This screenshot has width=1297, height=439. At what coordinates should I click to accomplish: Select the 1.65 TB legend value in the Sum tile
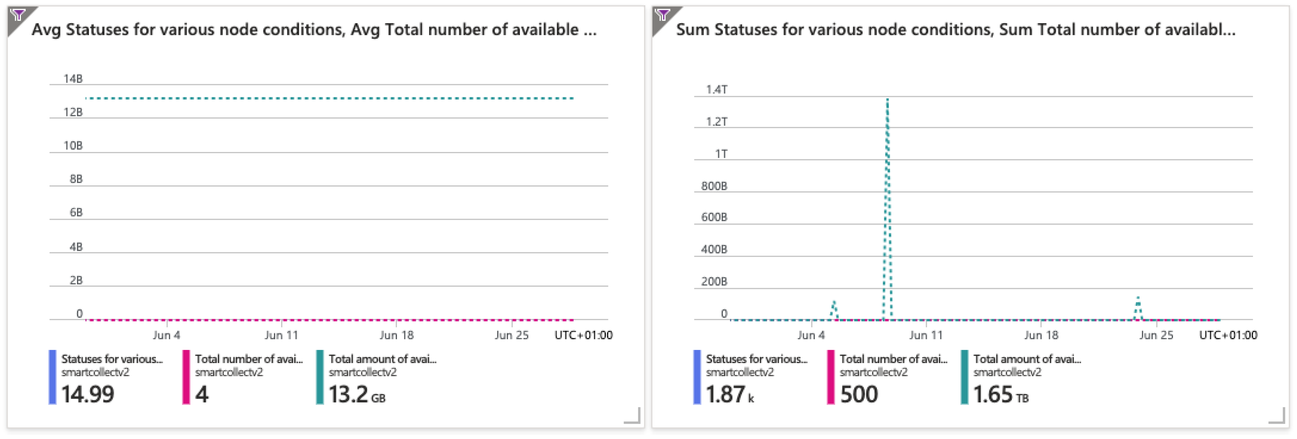[1001, 395]
